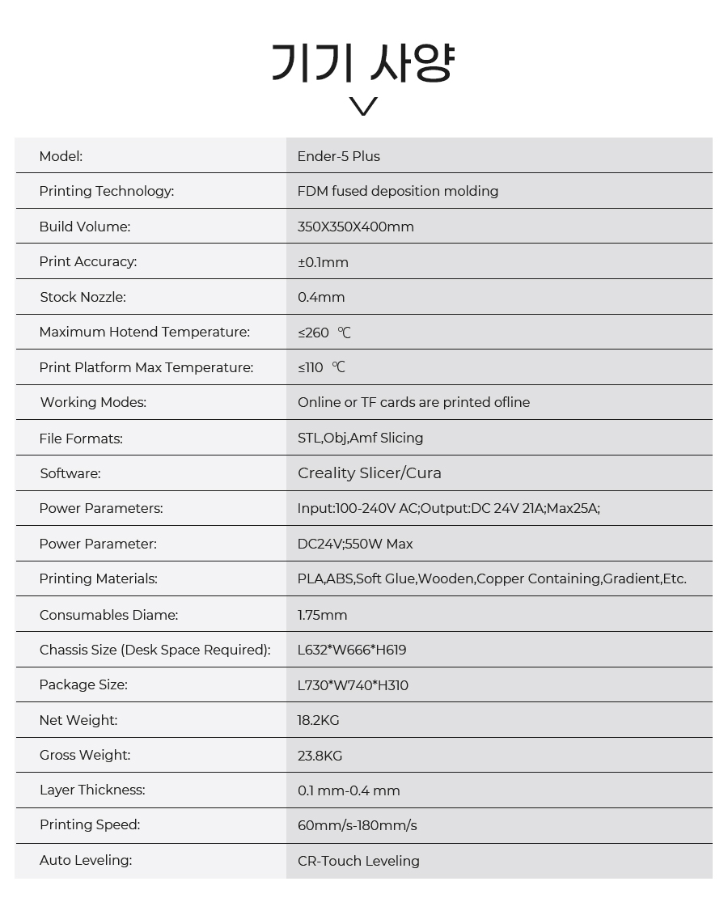728x911 pixels.
Task: Click the Stock Nozzle 0.4mm value
Action: 321,297
